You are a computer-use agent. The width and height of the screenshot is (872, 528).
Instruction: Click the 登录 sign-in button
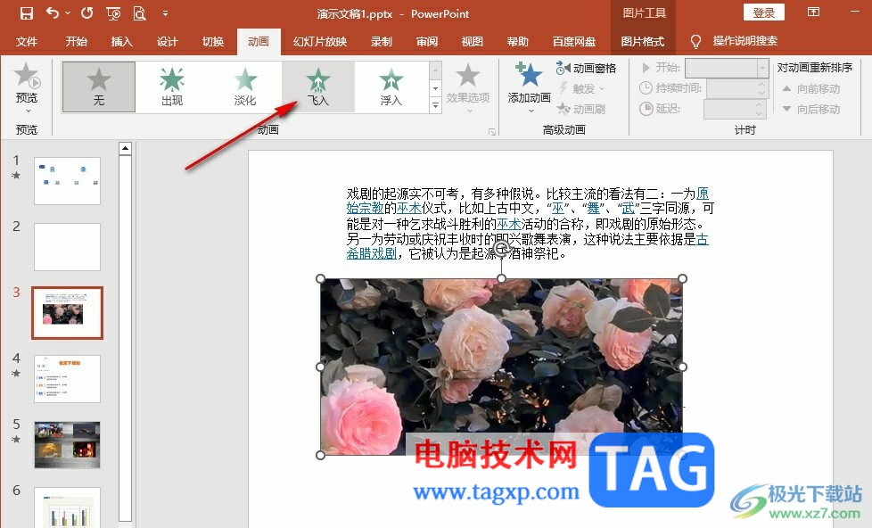pos(763,12)
